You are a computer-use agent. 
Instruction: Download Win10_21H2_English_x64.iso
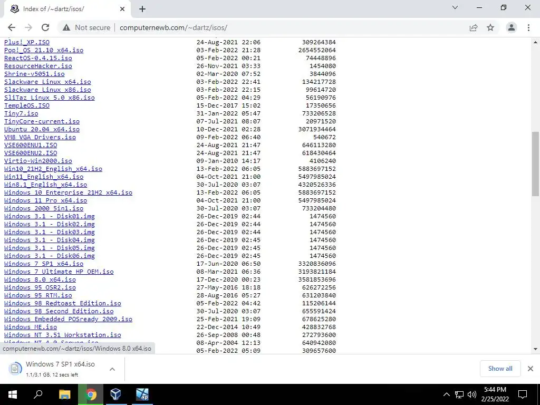(x=53, y=169)
